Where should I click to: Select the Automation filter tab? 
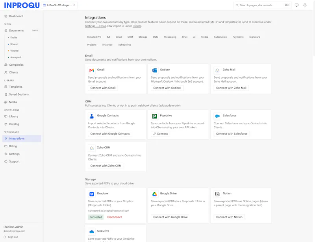pos(220,37)
